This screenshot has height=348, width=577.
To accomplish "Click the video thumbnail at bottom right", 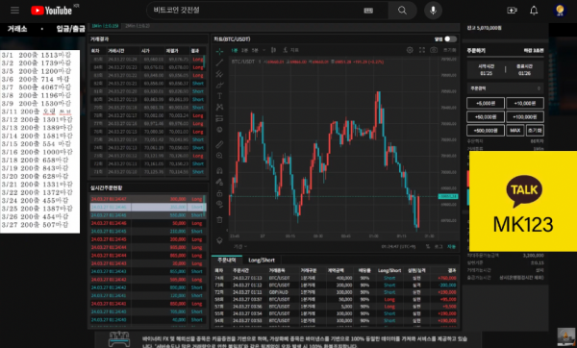I will coord(566,337).
